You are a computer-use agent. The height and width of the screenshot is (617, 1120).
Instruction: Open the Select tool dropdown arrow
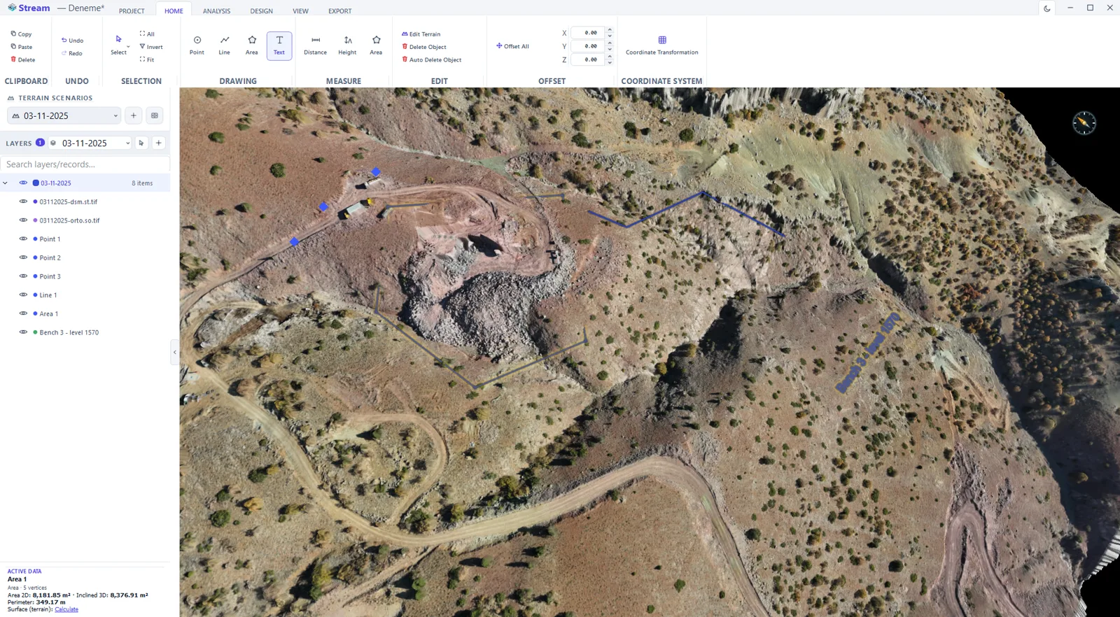coord(128,47)
